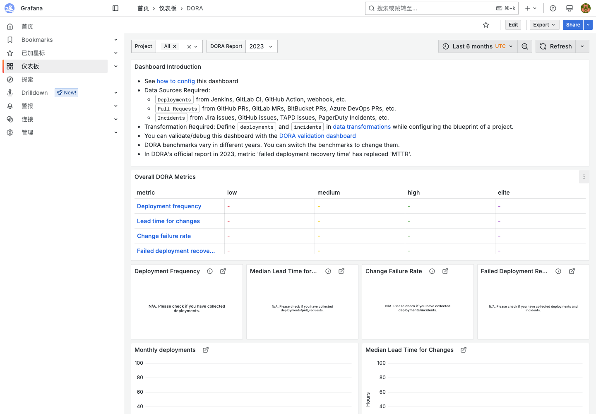Remove the All value chip in Project
Viewport: 596px width, 414px height.
tap(175, 46)
